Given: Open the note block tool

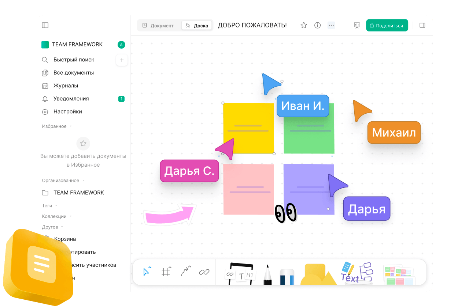Looking at the screenshot, I should pyautogui.click(x=241, y=273).
